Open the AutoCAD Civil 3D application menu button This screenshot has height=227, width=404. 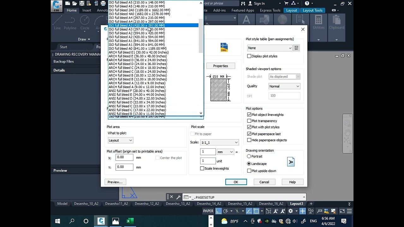point(56,6)
